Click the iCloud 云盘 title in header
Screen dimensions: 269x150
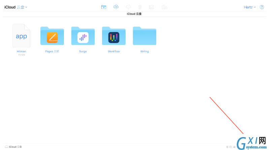click(134, 14)
